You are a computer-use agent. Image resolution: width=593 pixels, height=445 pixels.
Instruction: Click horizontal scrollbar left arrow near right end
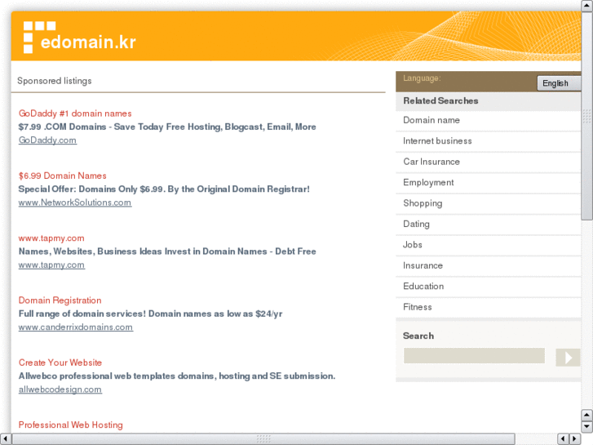563,439
